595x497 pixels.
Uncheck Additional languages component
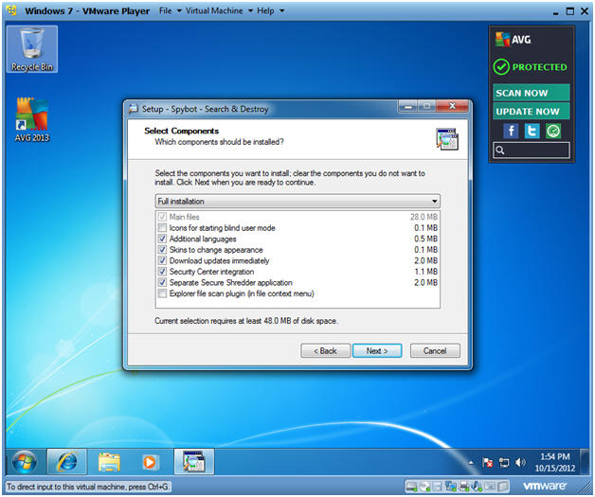pos(162,239)
